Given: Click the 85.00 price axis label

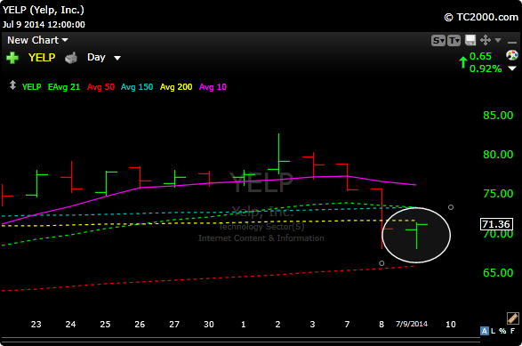Looking at the screenshot, I should [498, 116].
